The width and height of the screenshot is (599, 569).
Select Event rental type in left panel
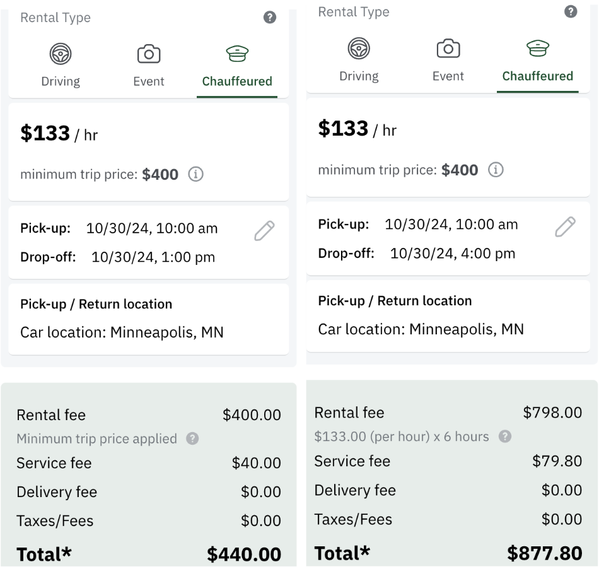tap(149, 66)
